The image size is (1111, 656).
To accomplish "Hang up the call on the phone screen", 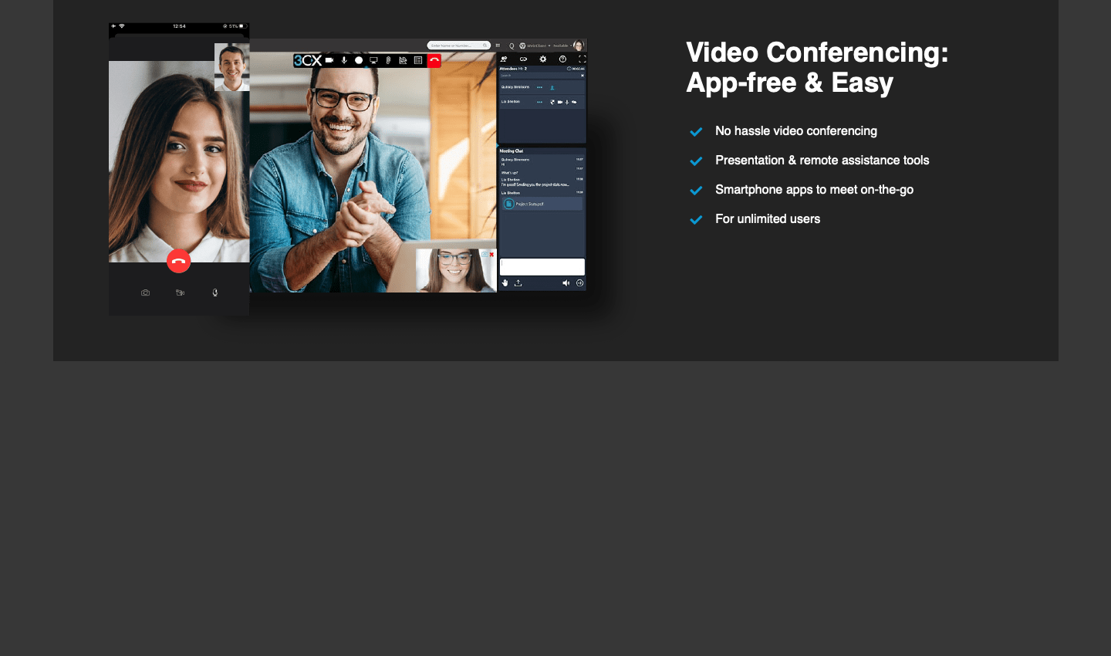I will click(x=178, y=261).
